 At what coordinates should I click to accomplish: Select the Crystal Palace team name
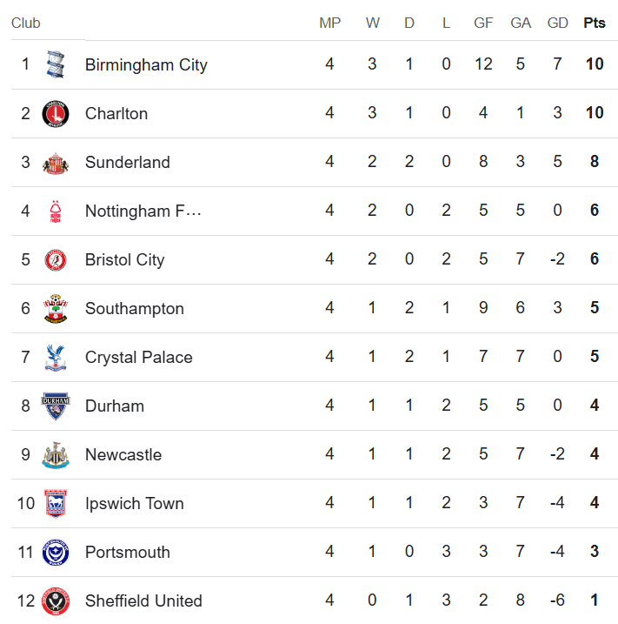139,357
